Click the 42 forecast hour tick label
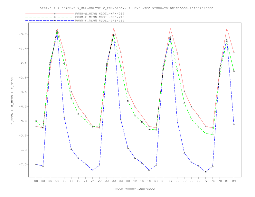This screenshot has width=255, height=197. pyautogui.click(x=135, y=181)
